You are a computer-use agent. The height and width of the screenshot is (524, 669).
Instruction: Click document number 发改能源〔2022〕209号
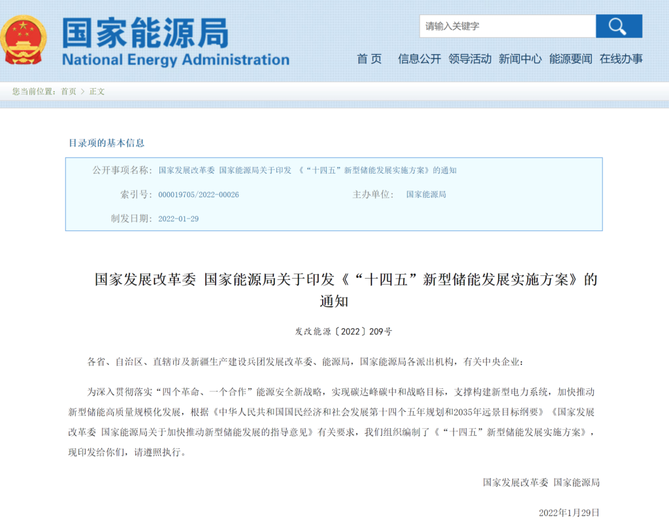coord(344,331)
